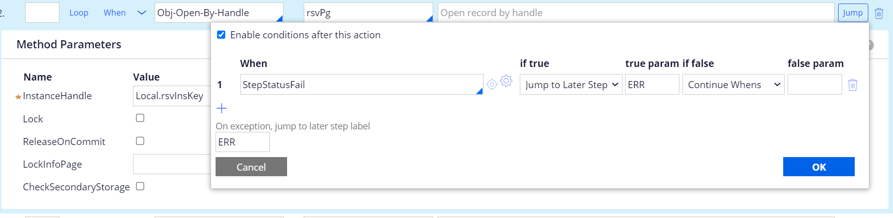Confirm with the OK button
This screenshot has width=893, height=218.
(x=818, y=167)
